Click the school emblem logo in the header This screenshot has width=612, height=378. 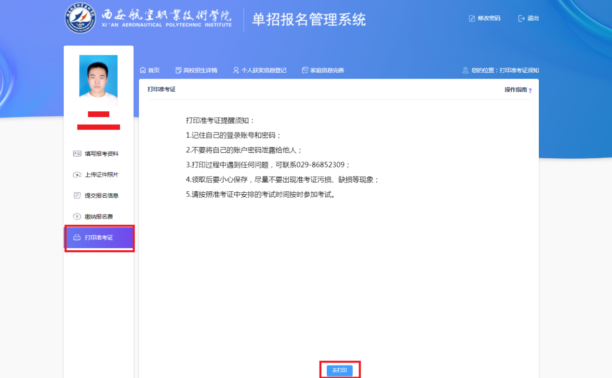pos(80,19)
